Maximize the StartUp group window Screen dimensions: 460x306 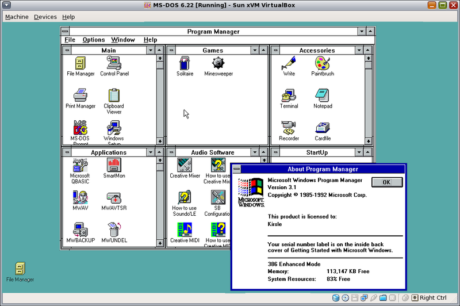(x=367, y=152)
